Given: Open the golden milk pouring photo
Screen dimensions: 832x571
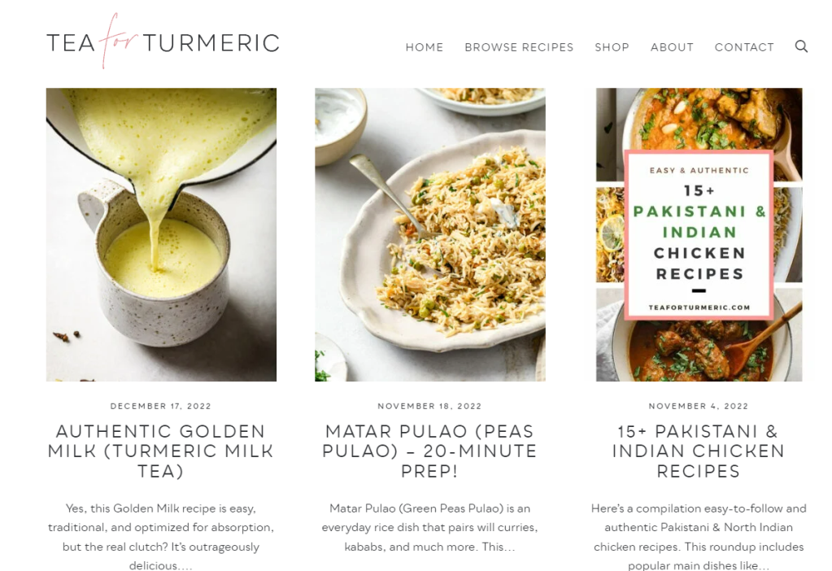Looking at the screenshot, I should [x=161, y=234].
